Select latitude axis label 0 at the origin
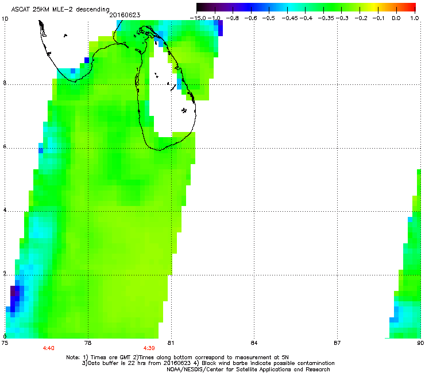 pos(5,337)
